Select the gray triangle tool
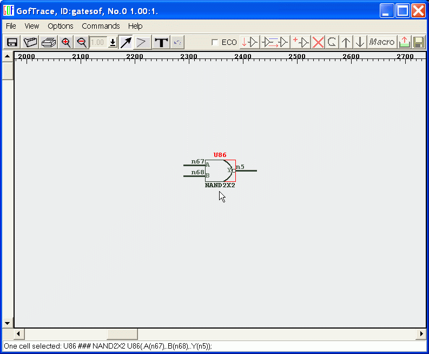 pos(142,42)
